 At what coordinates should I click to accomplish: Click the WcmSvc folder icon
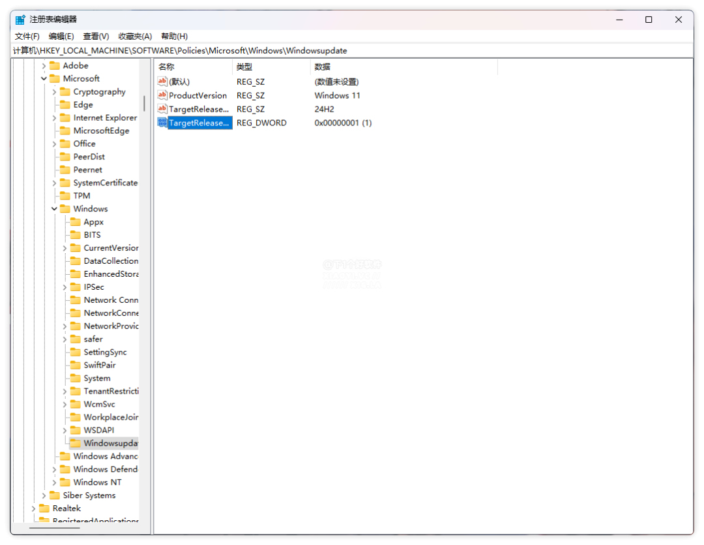[76, 405]
